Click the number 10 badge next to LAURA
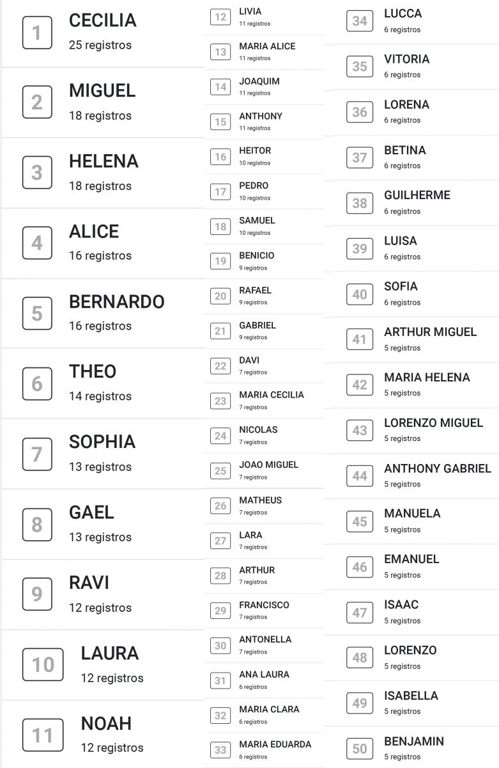Viewport: 499px width, 768px height. pyautogui.click(x=43, y=664)
